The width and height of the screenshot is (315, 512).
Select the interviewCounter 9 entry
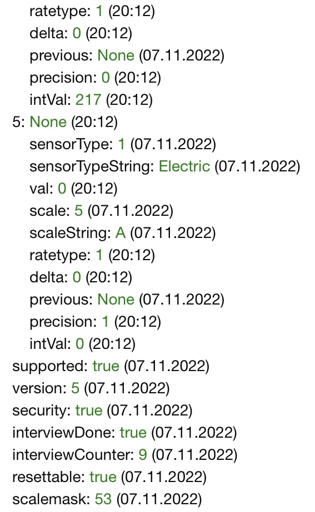(x=124, y=455)
